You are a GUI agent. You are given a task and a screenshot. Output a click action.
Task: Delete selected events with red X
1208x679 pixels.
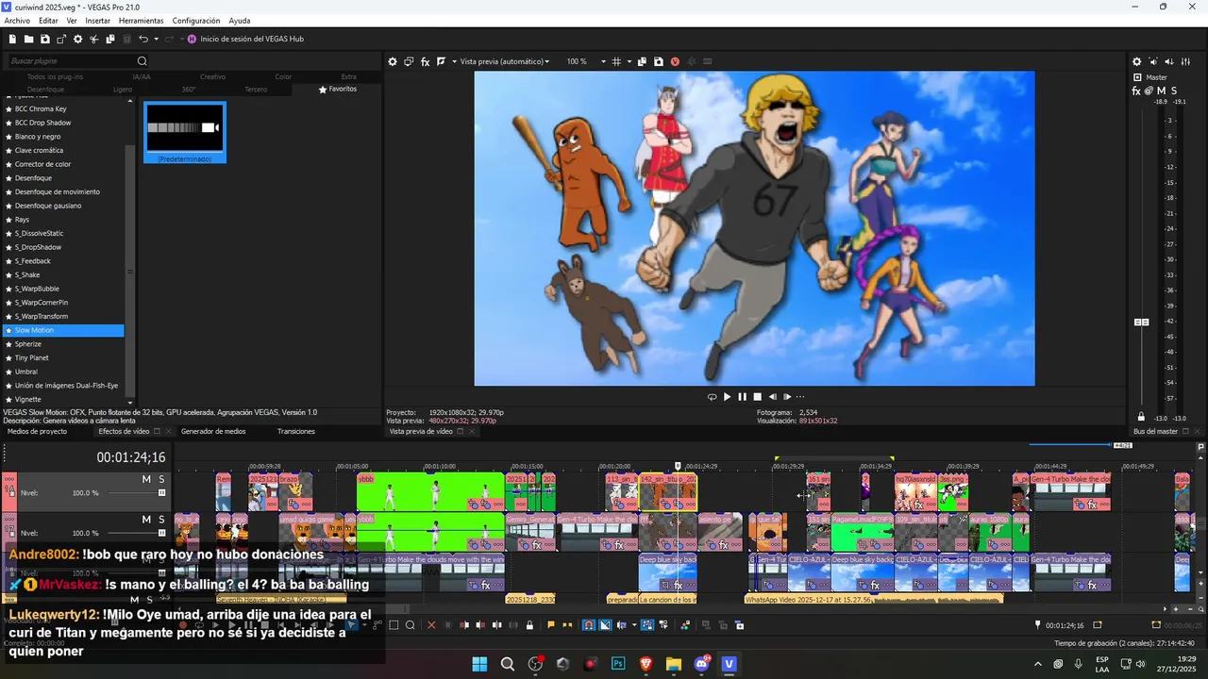[x=431, y=625]
